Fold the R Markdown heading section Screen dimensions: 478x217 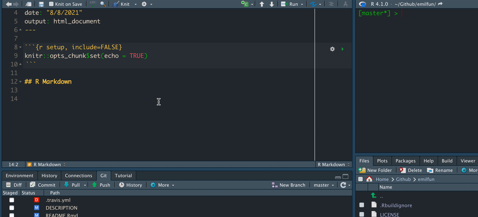pos(20,82)
